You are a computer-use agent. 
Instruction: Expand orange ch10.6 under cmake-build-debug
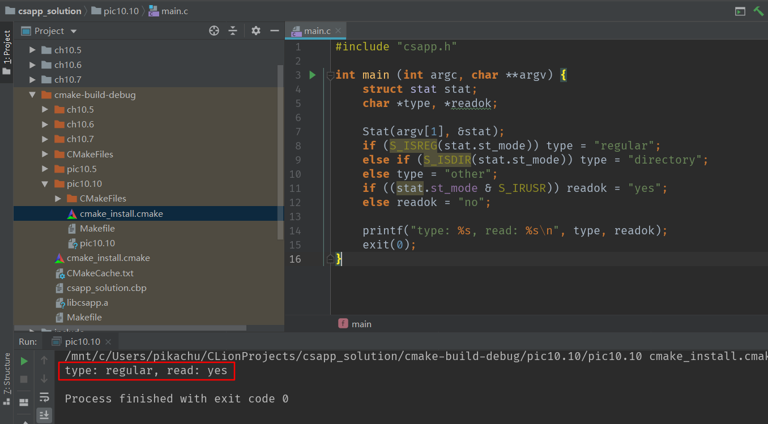point(45,124)
